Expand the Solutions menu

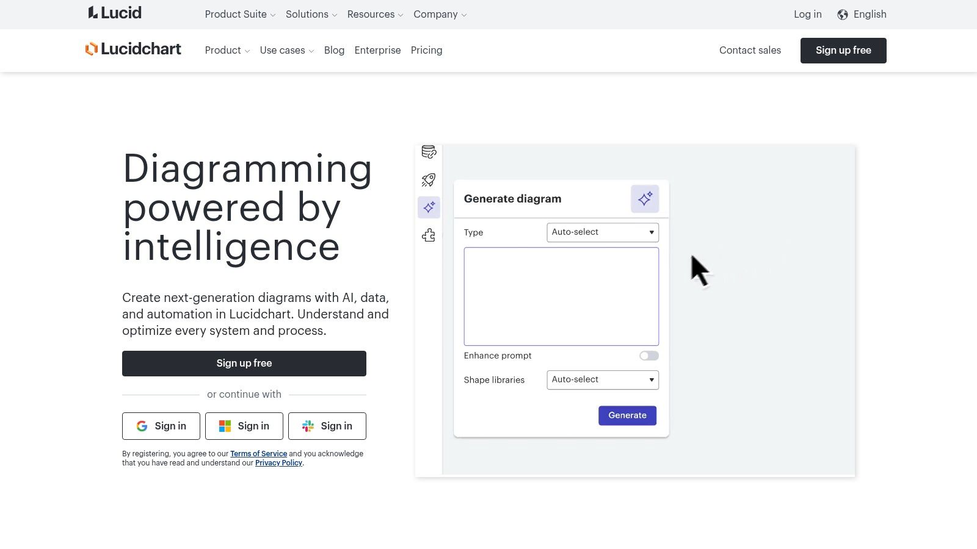click(x=311, y=14)
